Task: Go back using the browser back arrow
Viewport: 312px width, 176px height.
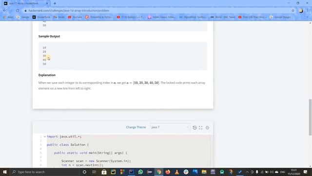Action: pos(4,11)
